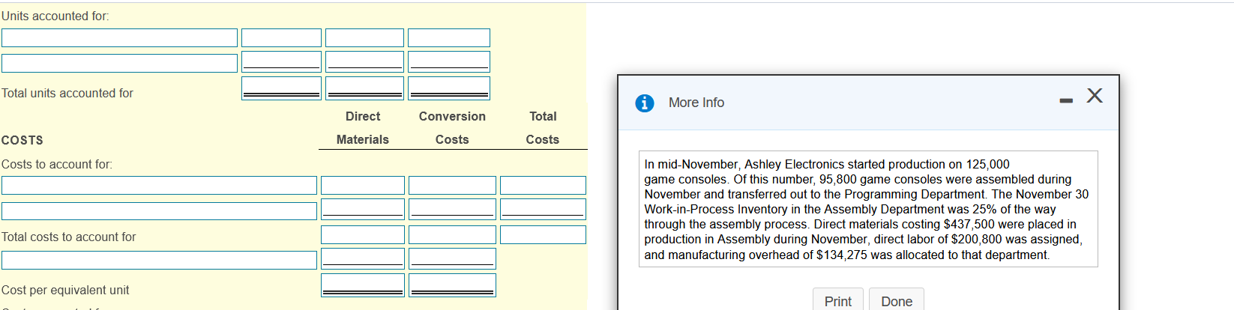This screenshot has width=1234, height=310.
Task: Click Total costs to account for Direct Materials box
Action: 363,235
